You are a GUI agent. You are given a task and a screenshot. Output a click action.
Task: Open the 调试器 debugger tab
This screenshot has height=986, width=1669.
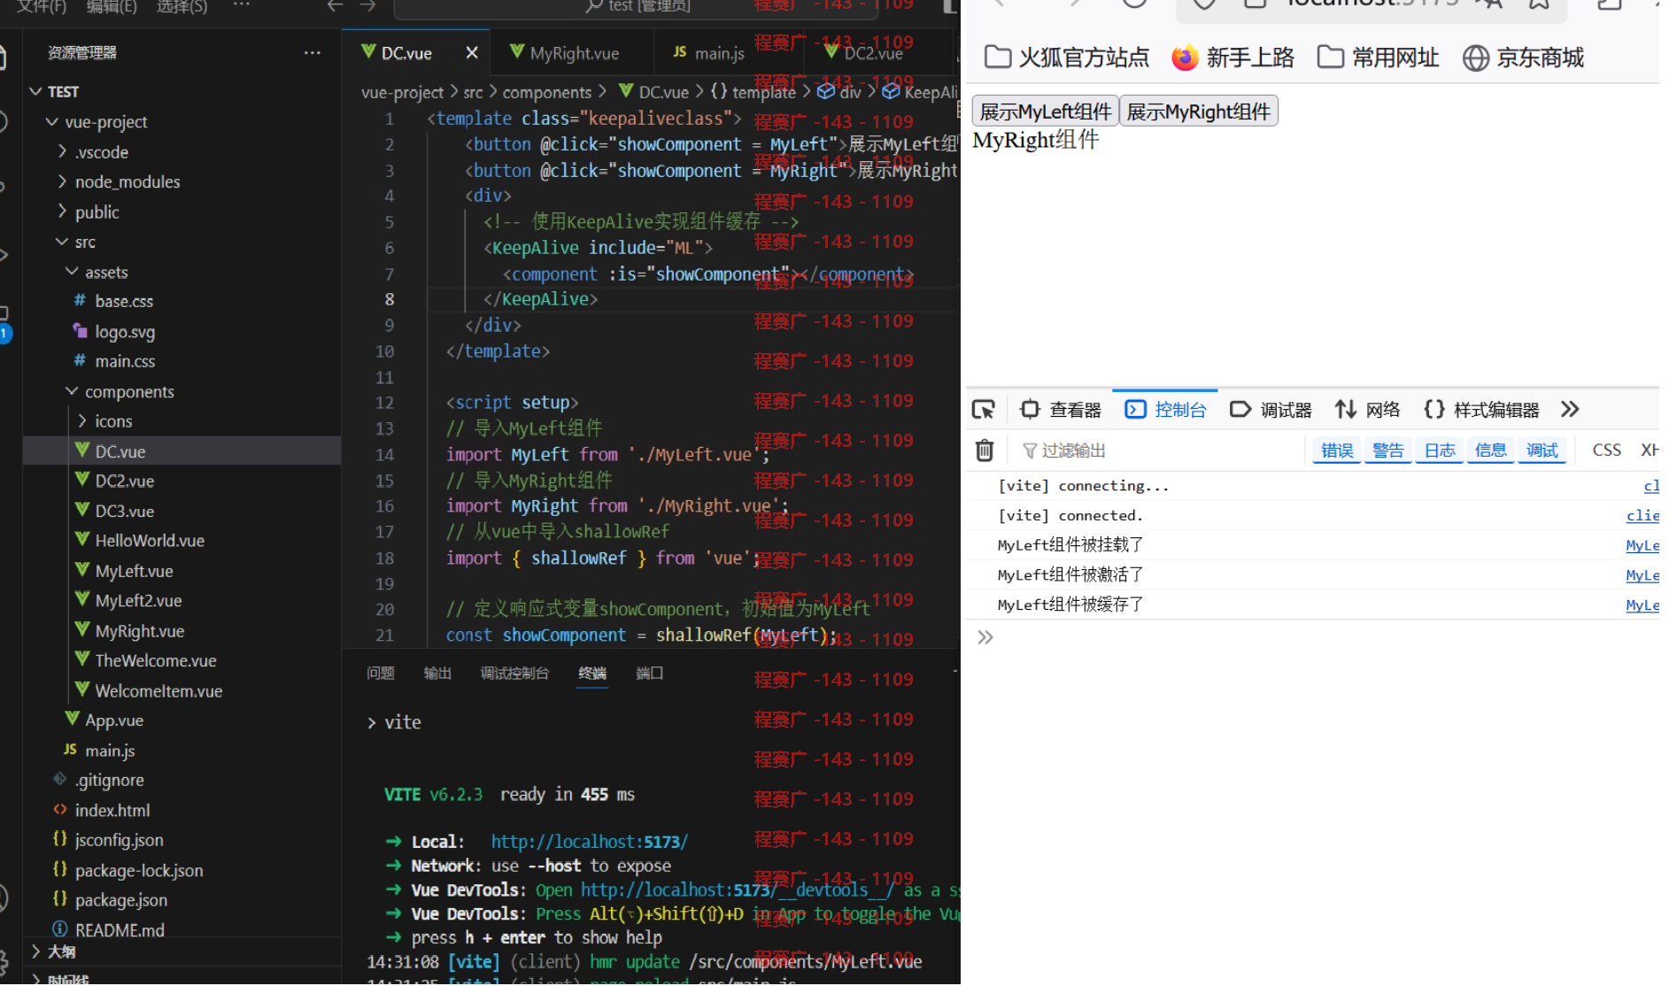tap(1271, 410)
